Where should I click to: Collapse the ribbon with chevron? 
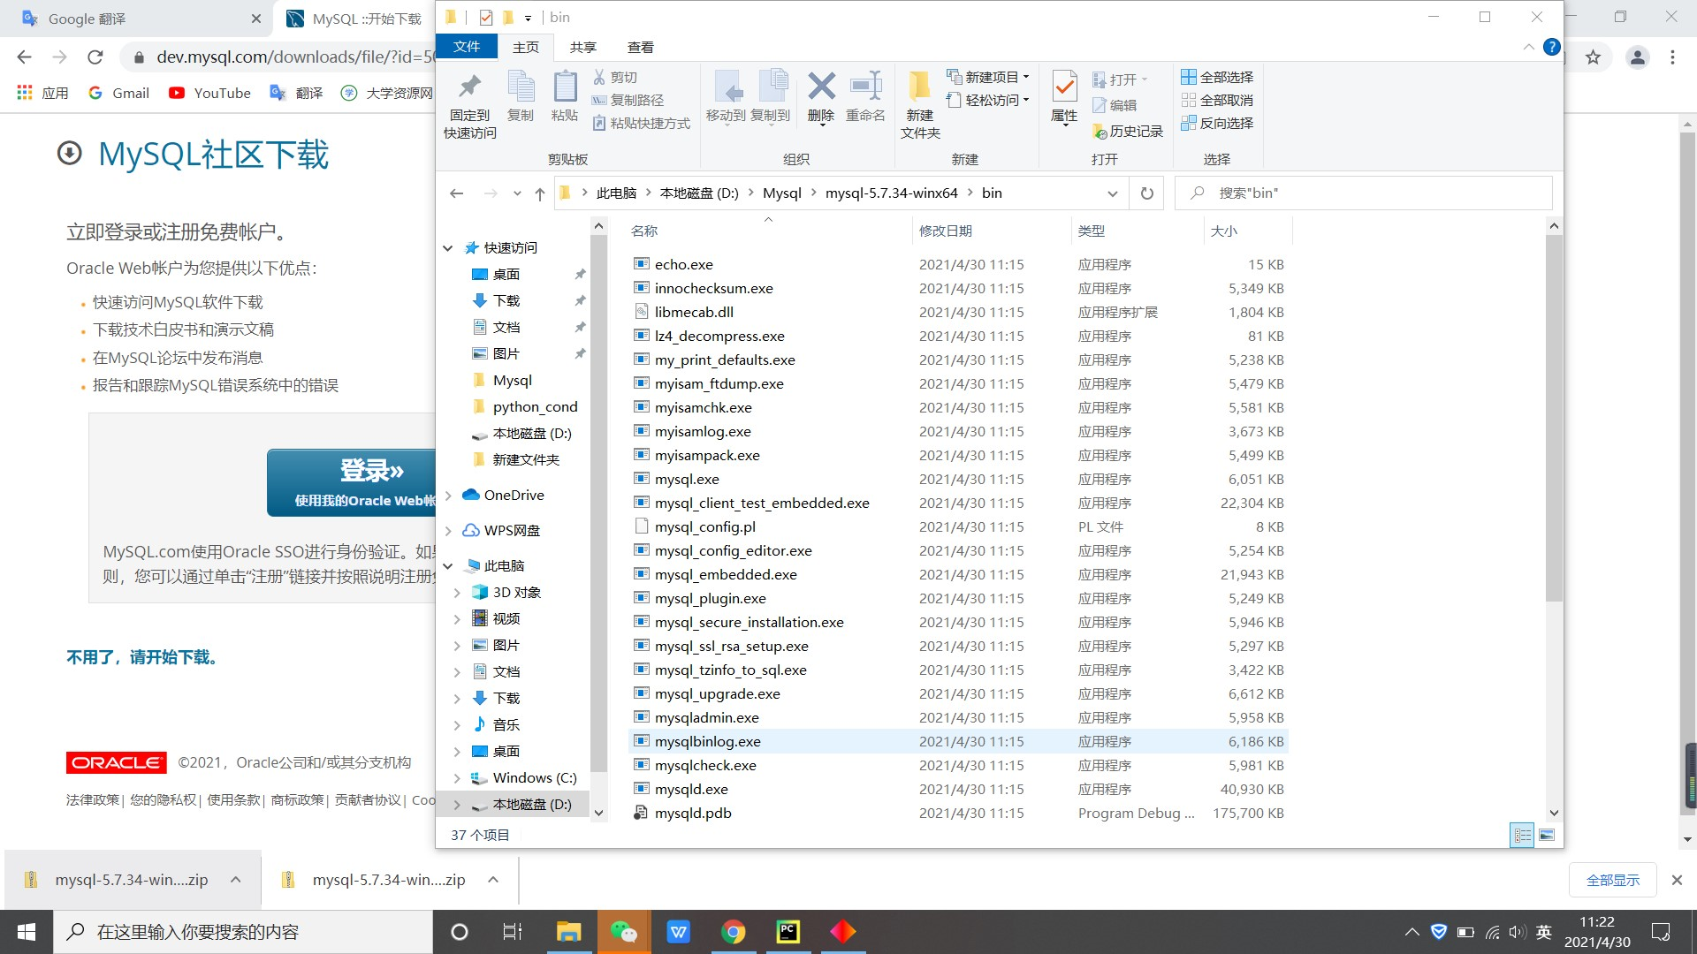point(1528,47)
